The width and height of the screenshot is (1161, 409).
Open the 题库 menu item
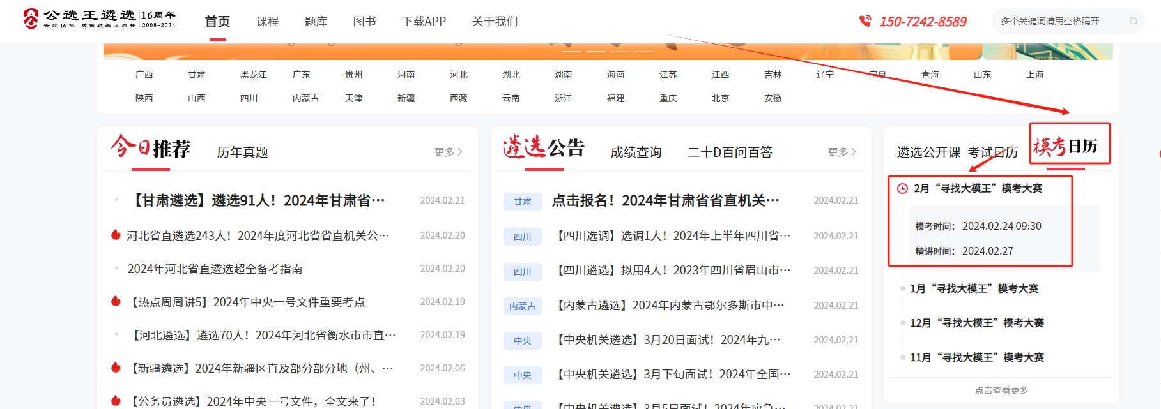click(x=316, y=22)
